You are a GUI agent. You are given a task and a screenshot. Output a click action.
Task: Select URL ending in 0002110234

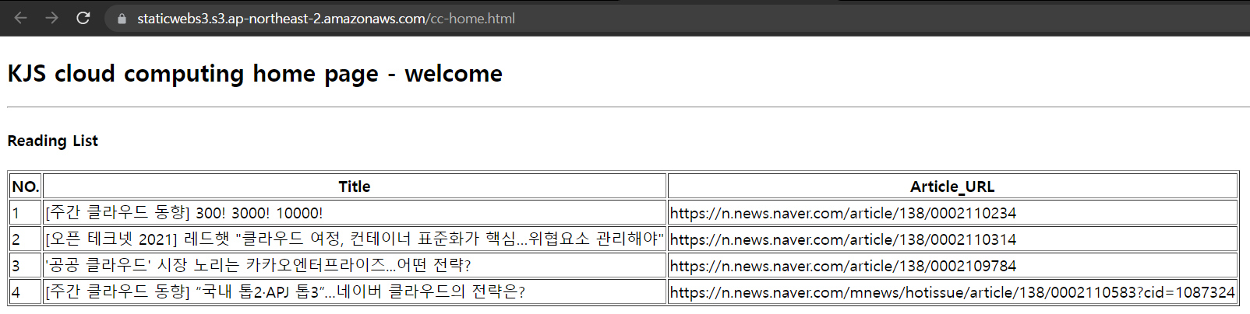[x=843, y=213]
